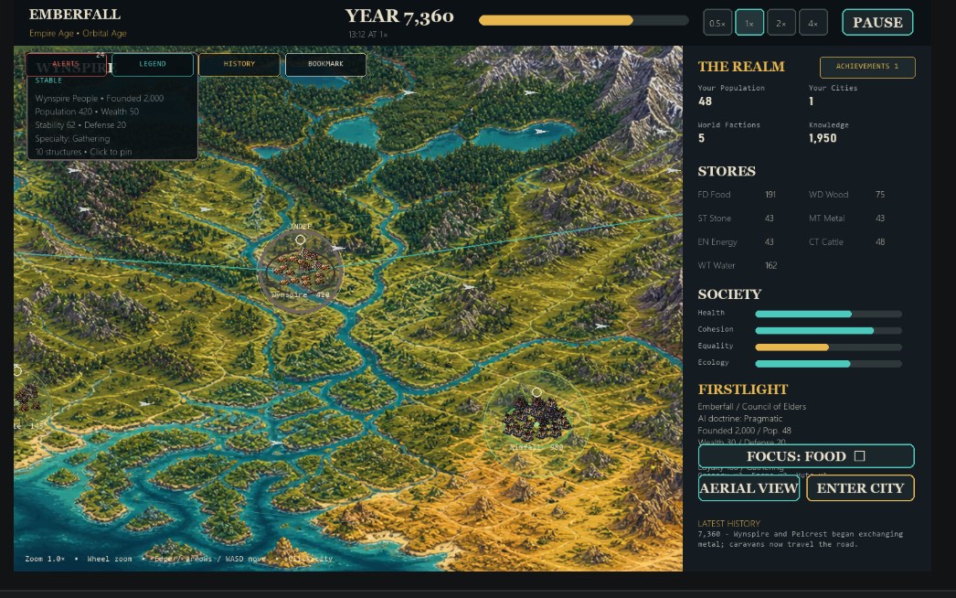This screenshot has height=598, width=956.
Task: Select the Wynspire settlement buildings on map
Action: coord(302,270)
